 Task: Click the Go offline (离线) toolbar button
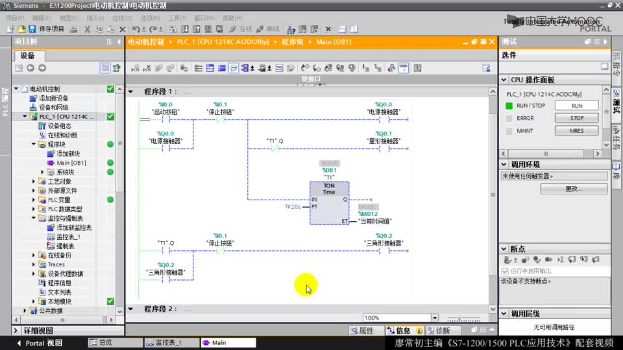point(268,29)
